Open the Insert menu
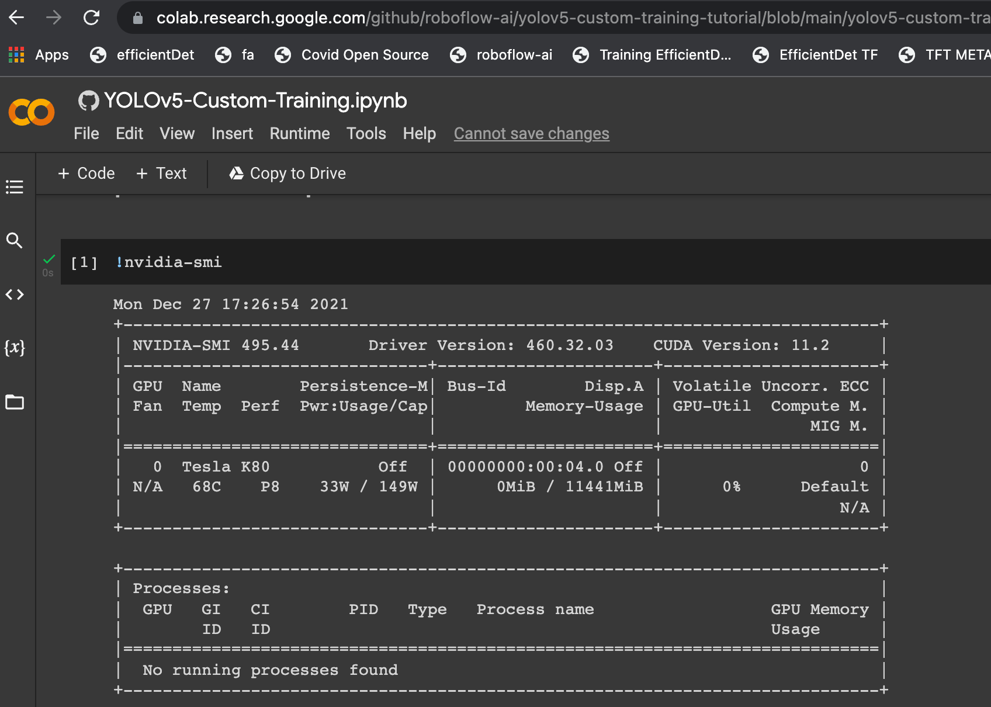Image resolution: width=991 pixels, height=707 pixels. point(232,134)
